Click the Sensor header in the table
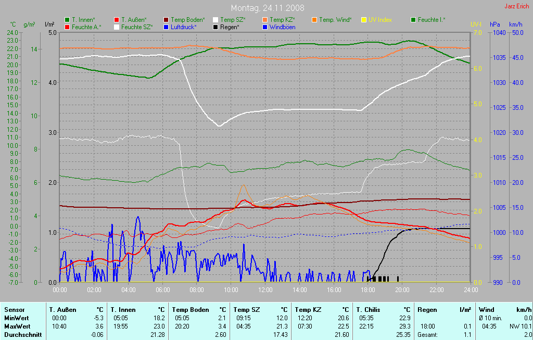 pyautogui.click(x=14, y=310)
